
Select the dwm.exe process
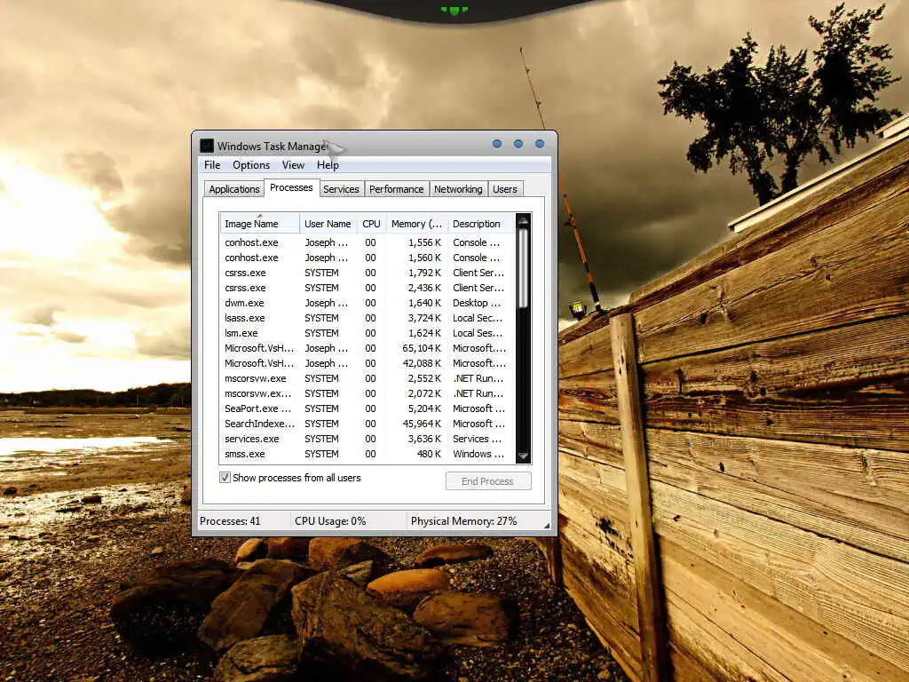tap(367, 303)
